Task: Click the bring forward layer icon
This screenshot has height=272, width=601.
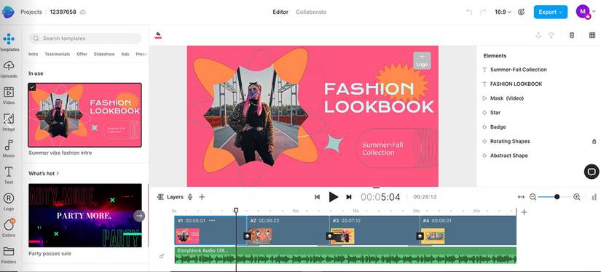Action: point(538,35)
